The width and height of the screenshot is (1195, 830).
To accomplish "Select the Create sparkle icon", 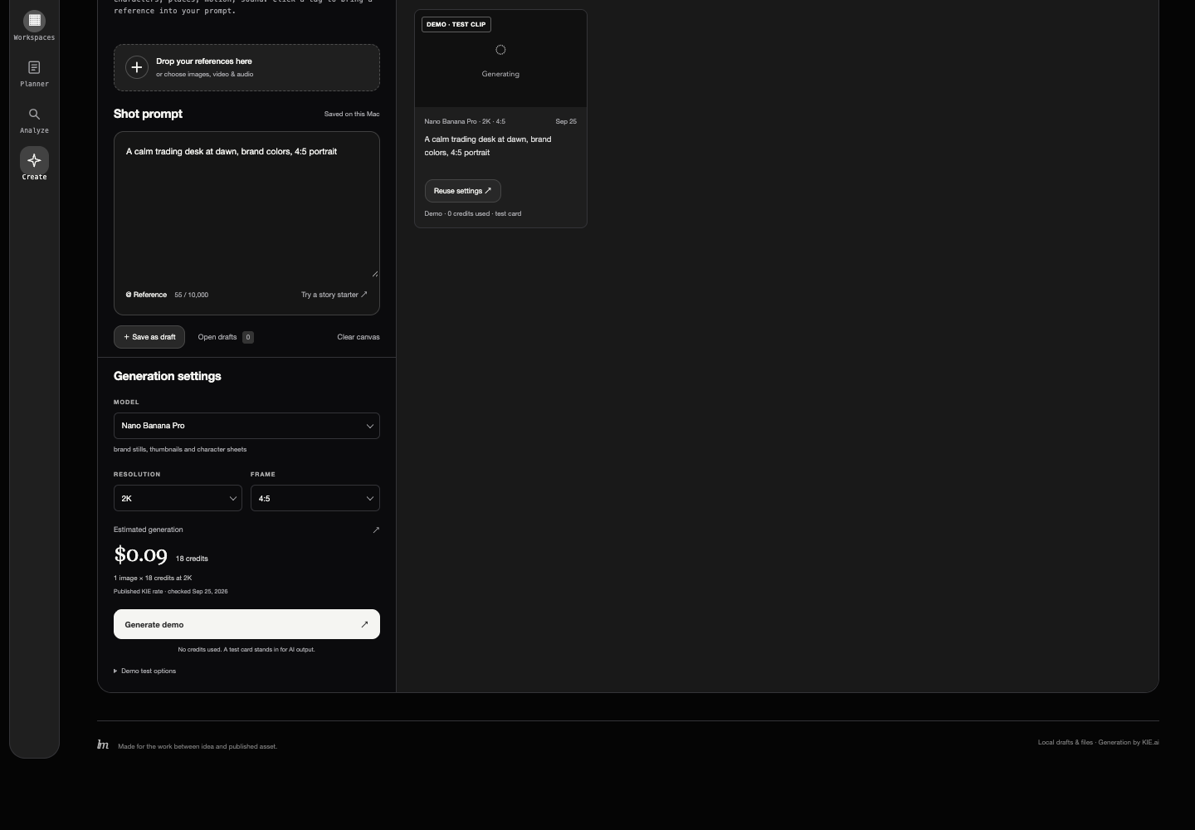I will pos(34,160).
